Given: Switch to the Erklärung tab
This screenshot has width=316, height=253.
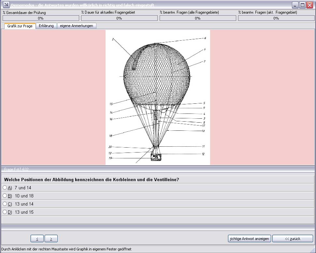Looking at the screenshot, I should [x=46, y=26].
